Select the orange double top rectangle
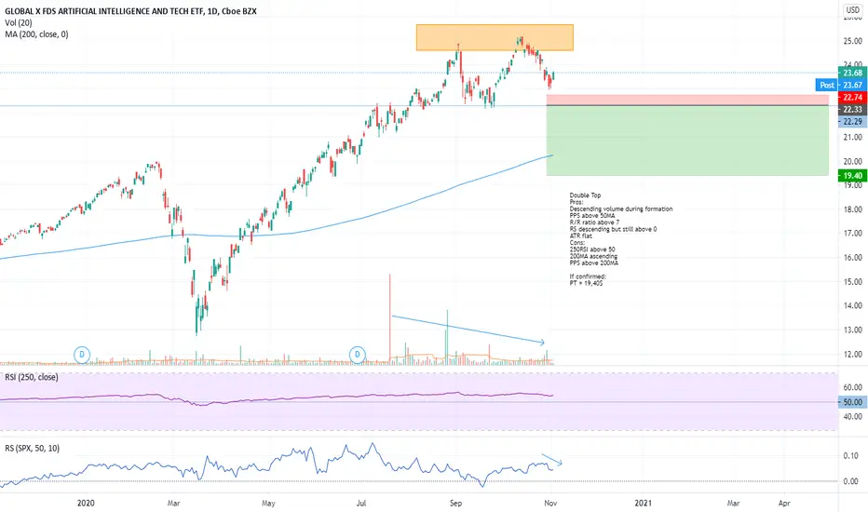The image size is (868, 512). pyautogui.click(x=495, y=37)
